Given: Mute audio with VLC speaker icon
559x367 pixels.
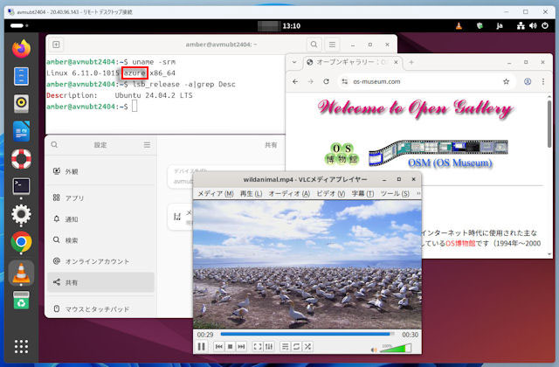Looking at the screenshot, I should tap(374, 350).
